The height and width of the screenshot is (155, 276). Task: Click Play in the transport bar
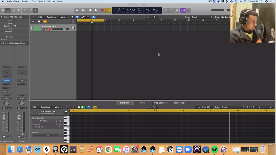tap(96, 10)
